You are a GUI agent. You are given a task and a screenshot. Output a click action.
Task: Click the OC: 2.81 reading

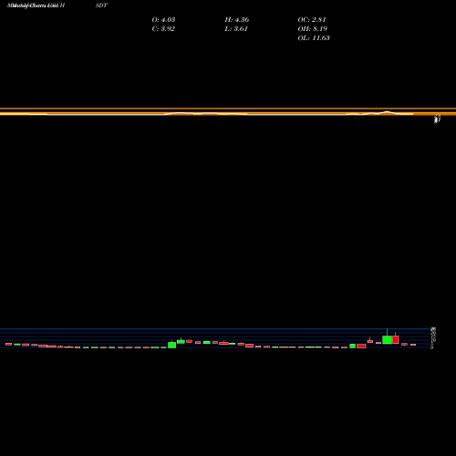(x=312, y=20)
